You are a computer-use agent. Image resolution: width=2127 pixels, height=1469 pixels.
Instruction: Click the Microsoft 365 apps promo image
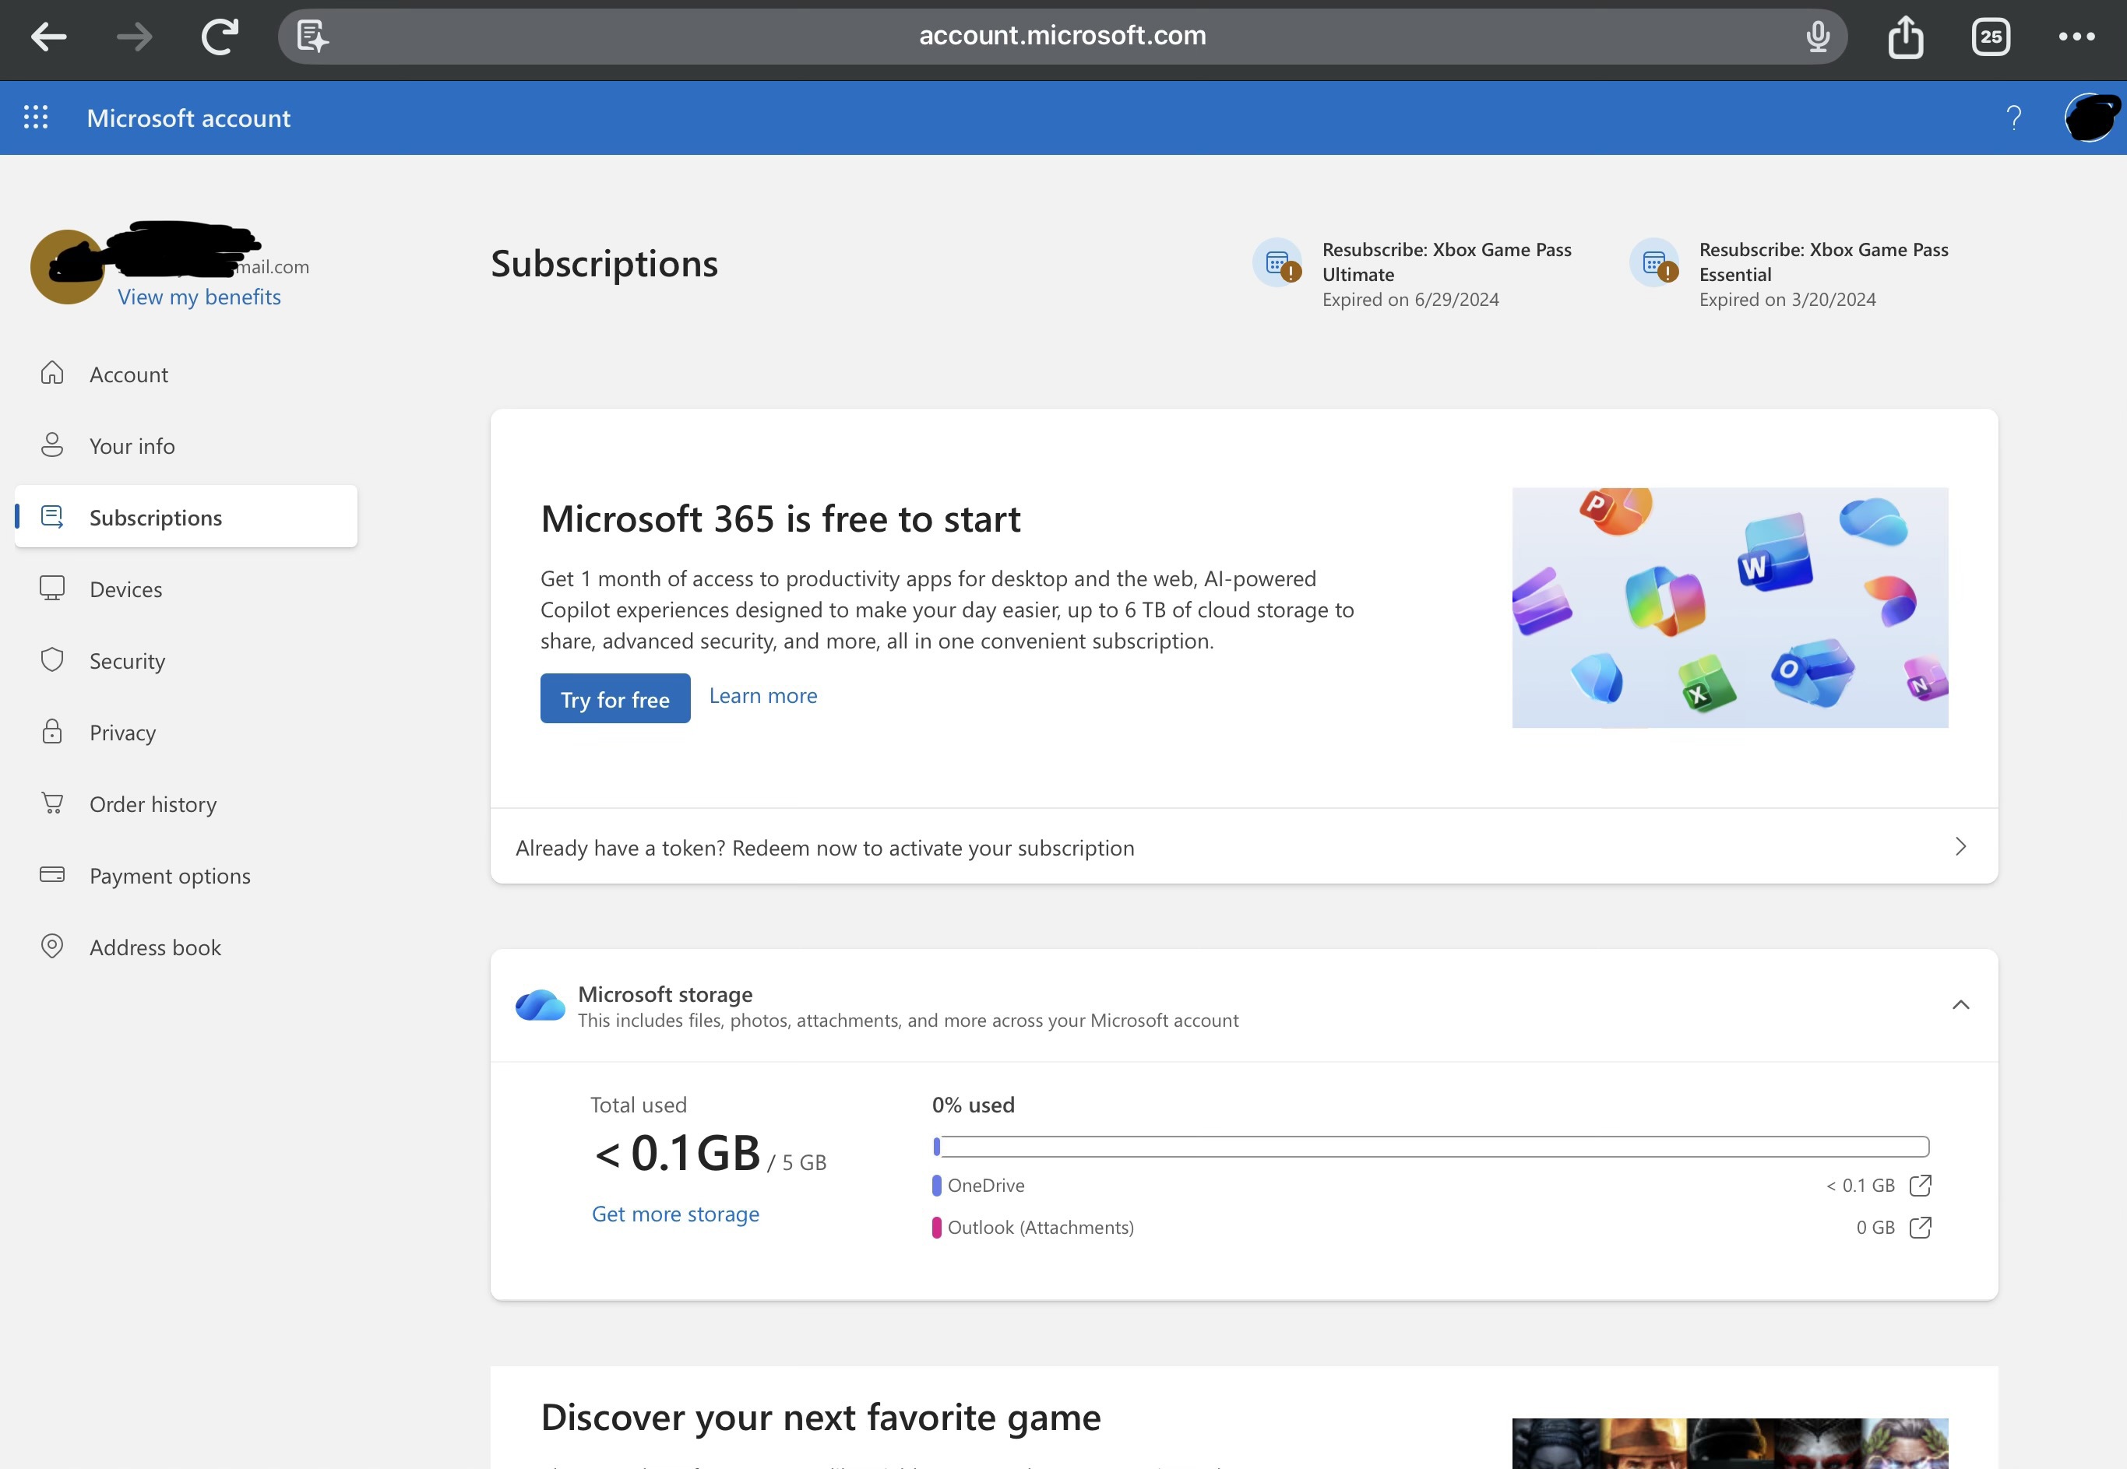(1730, 607)
